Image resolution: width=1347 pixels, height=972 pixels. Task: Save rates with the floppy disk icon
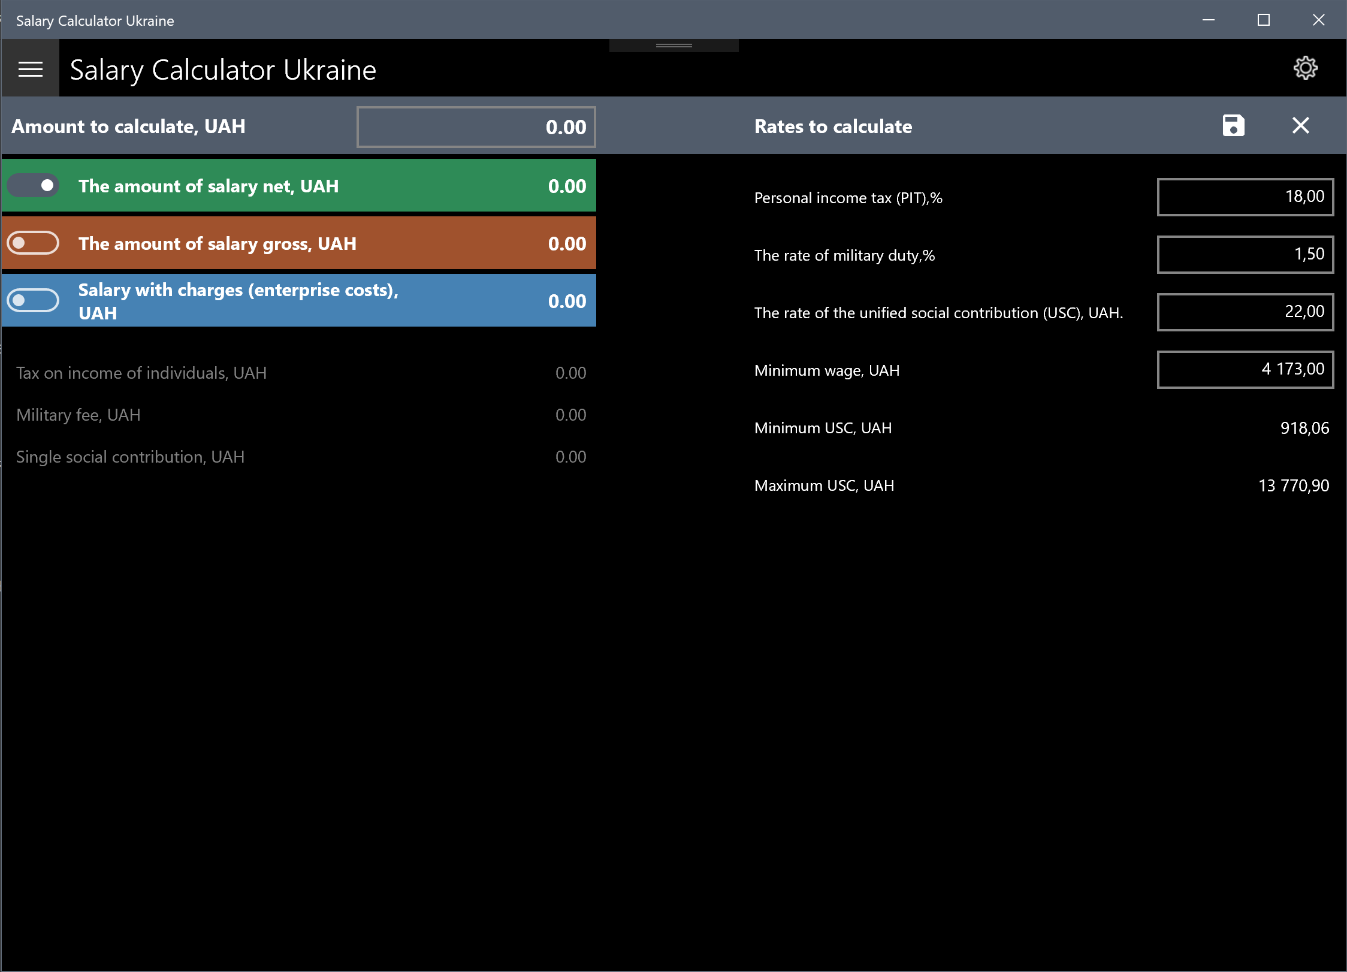point(1233,126)
